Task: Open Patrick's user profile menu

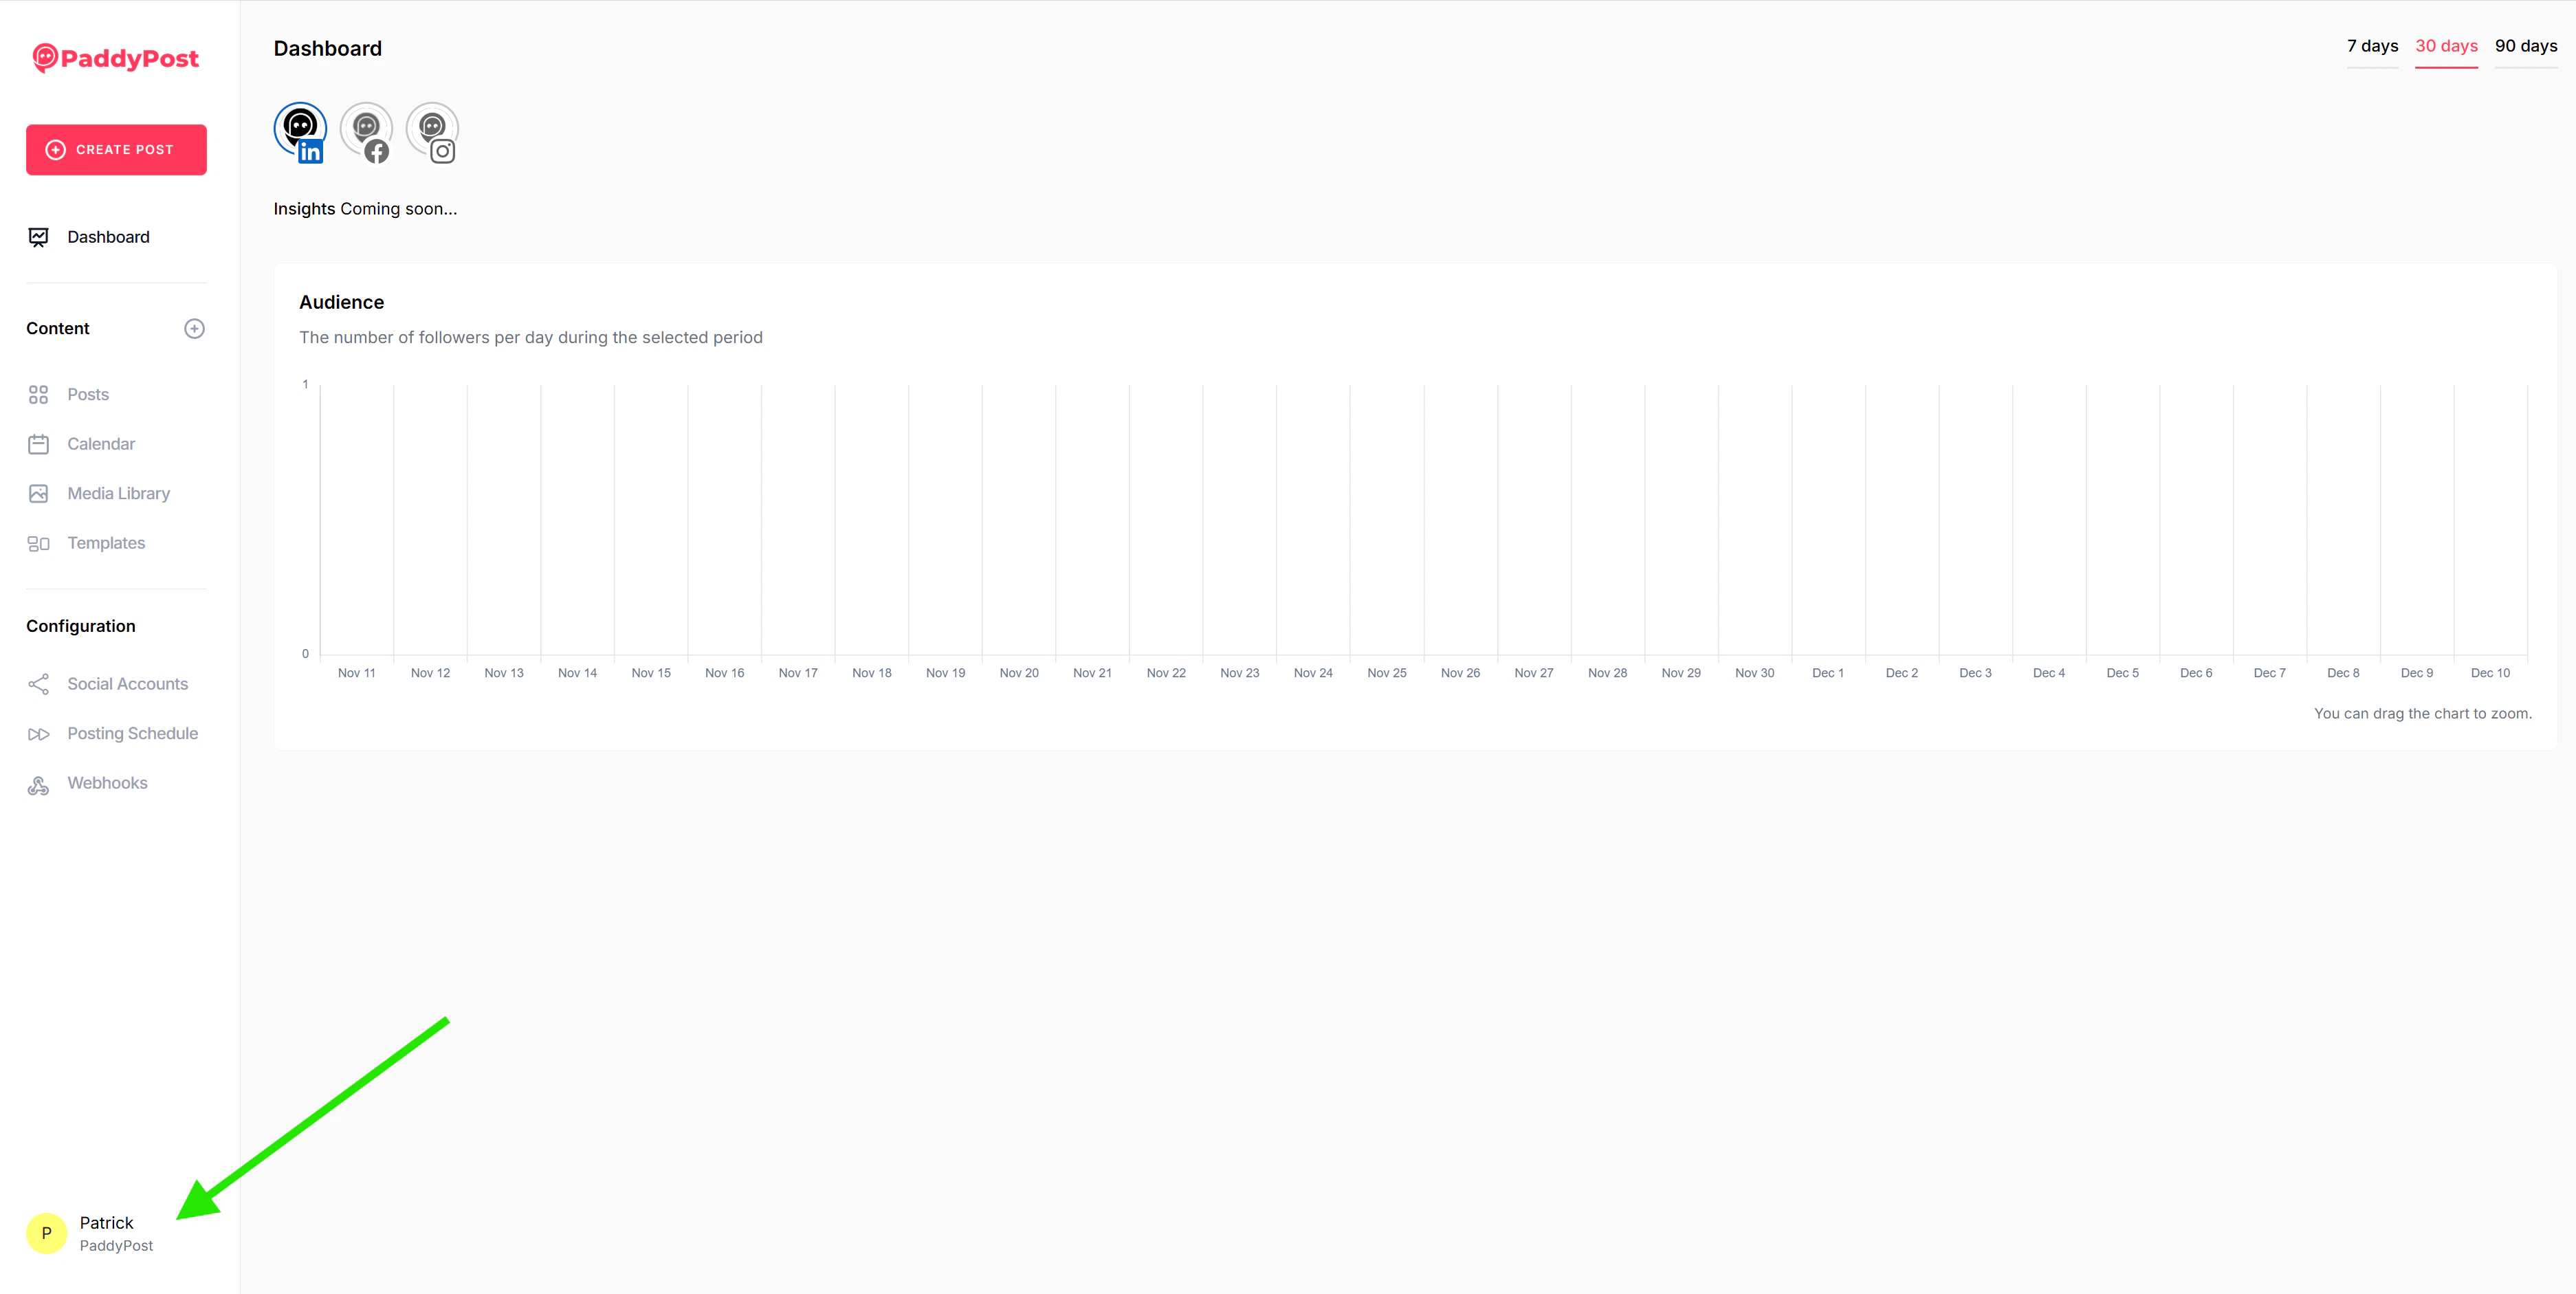Action: point(107,1223)
